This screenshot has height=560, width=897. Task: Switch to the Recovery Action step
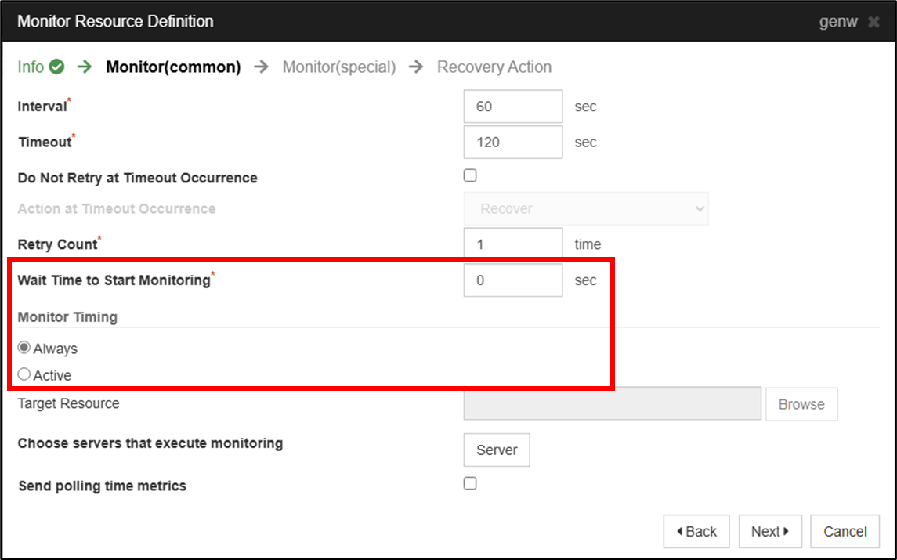click(x=494, y=67)
